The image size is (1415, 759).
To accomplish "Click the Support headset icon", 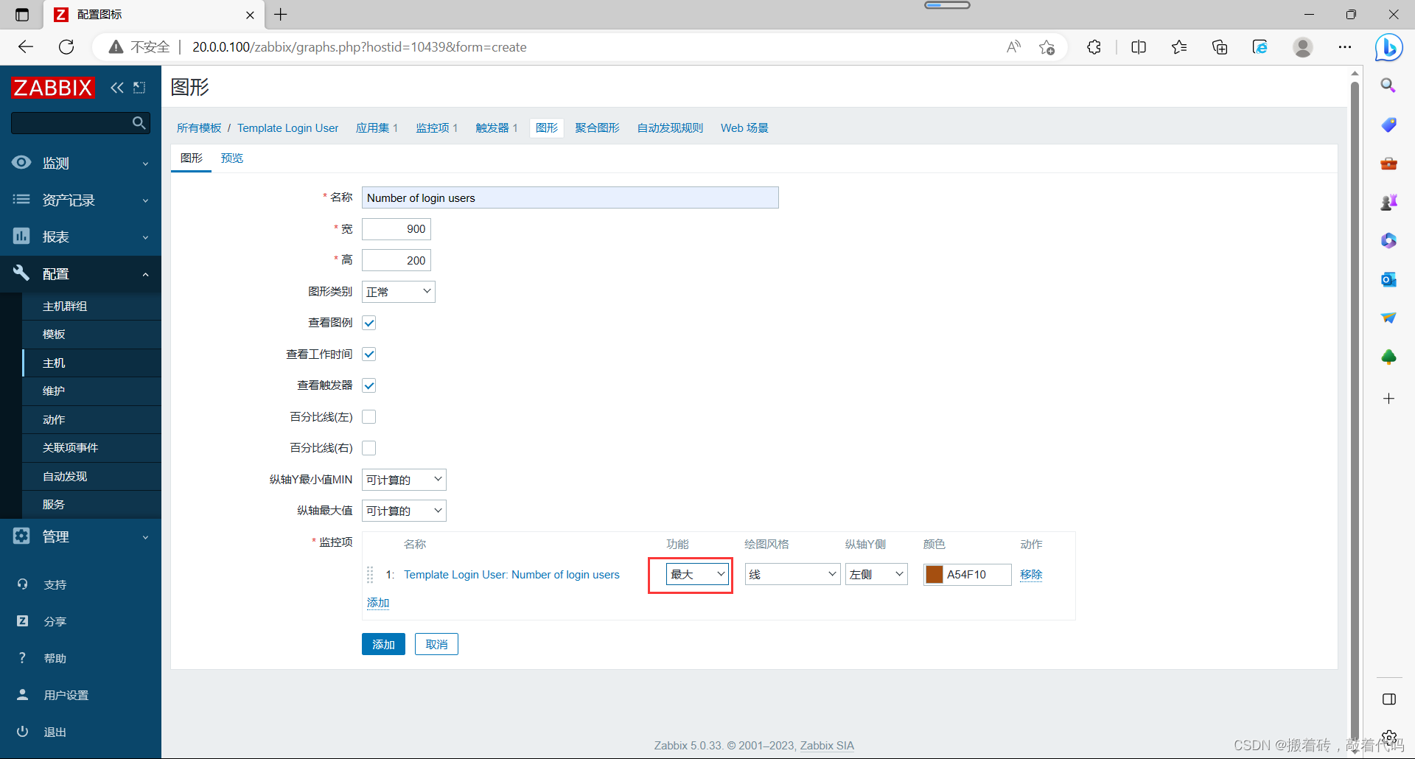I will click(23, 584).
